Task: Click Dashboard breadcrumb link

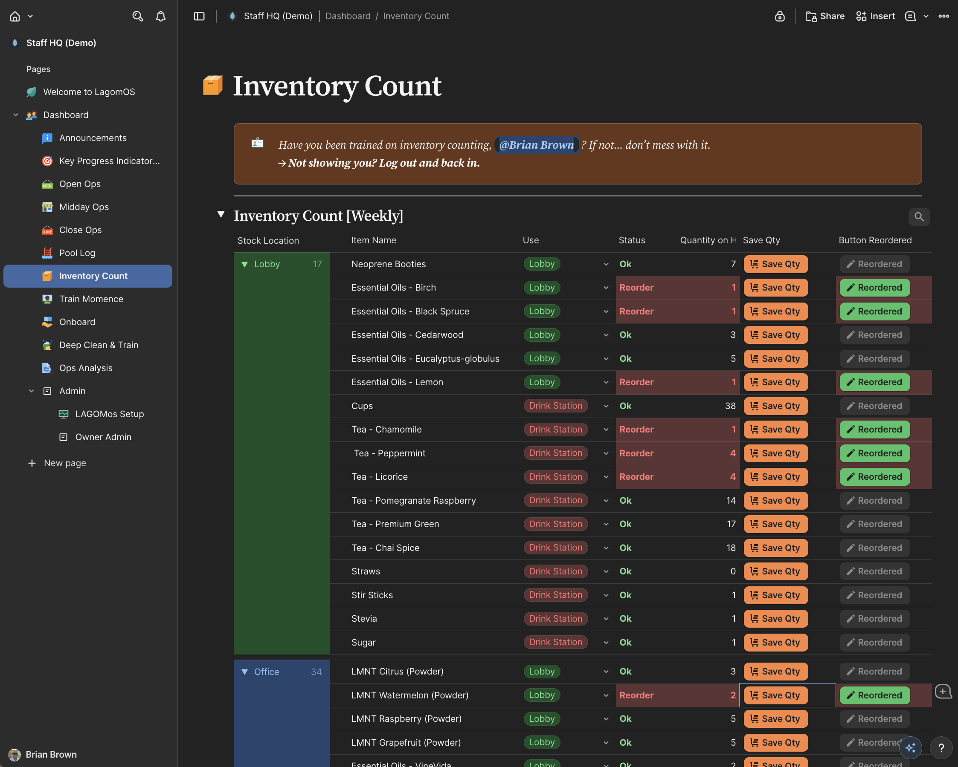Action: click(348, 17)
